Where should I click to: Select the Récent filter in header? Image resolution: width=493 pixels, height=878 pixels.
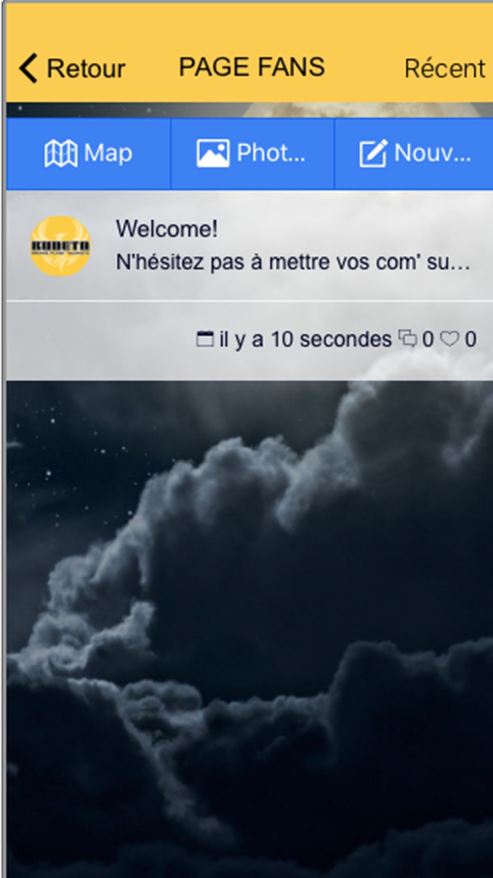pos(445,68)
